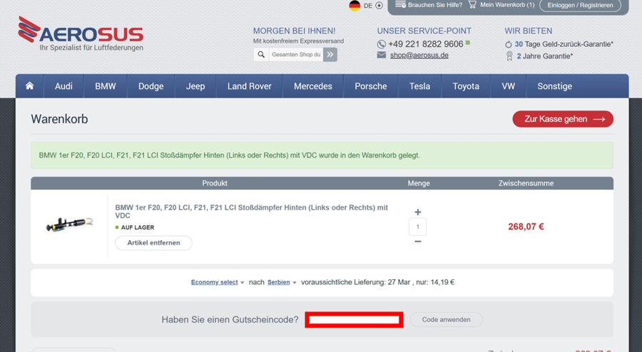The height and width of the screenshot is (352, 642).
Task: Submit search with double-arrow button
Action: click(x=330, y=54)
